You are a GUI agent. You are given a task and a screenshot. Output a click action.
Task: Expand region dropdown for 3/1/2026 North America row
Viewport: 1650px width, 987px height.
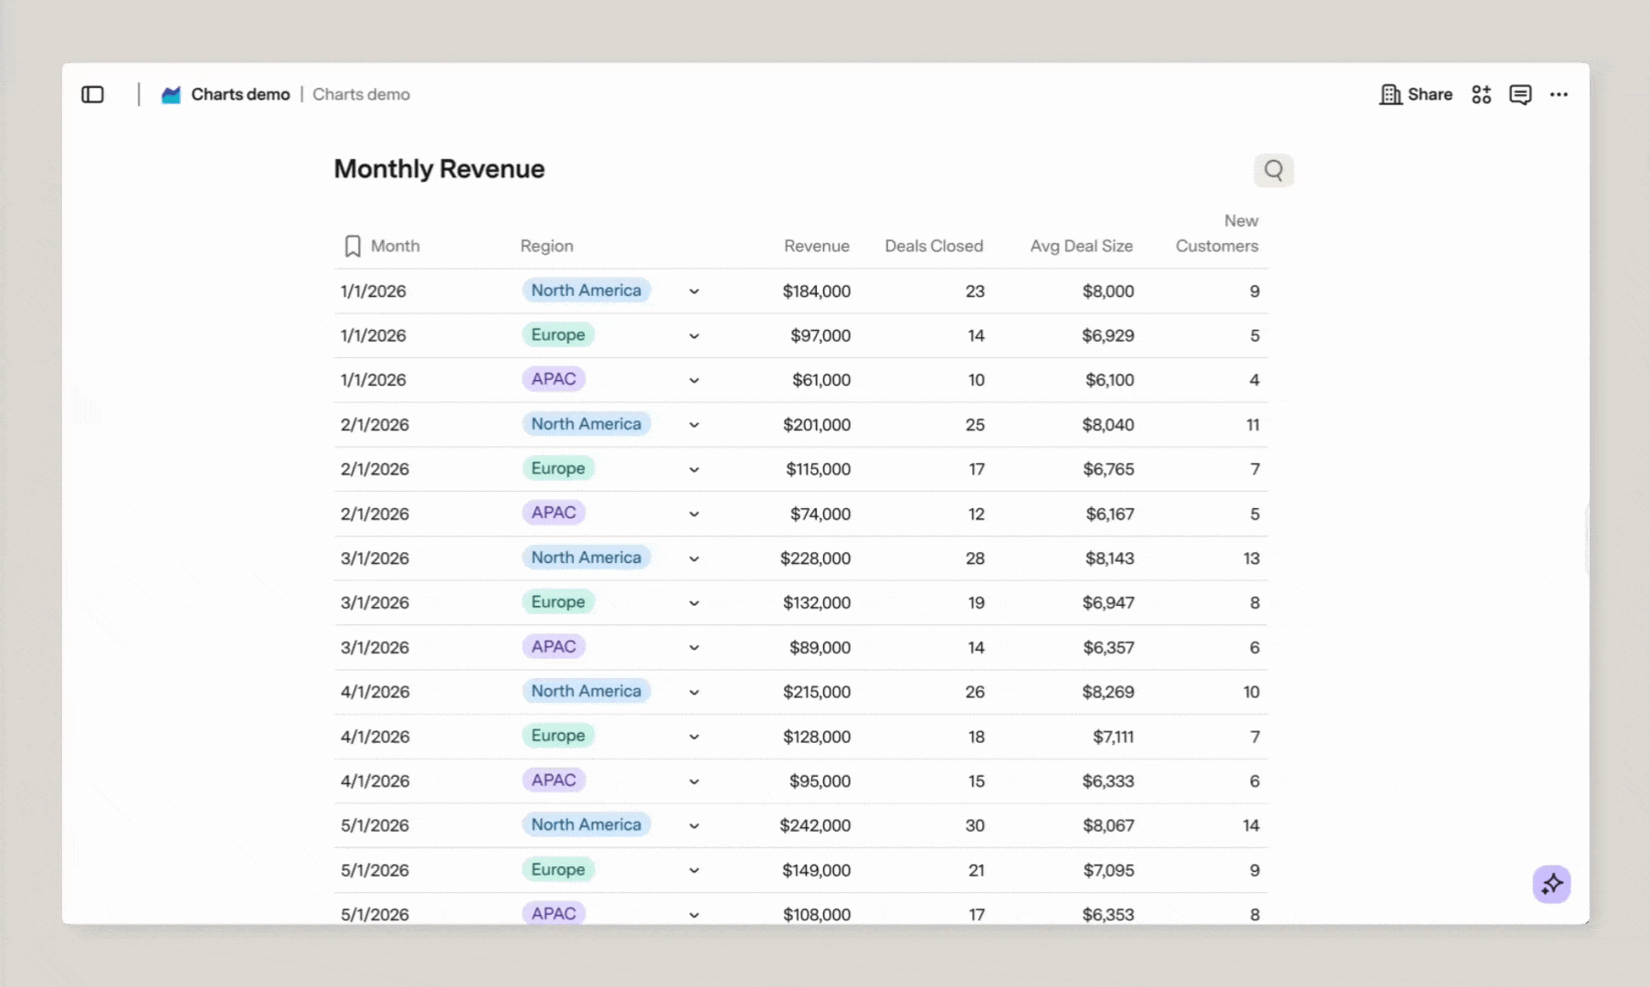(x=694, y=558)
